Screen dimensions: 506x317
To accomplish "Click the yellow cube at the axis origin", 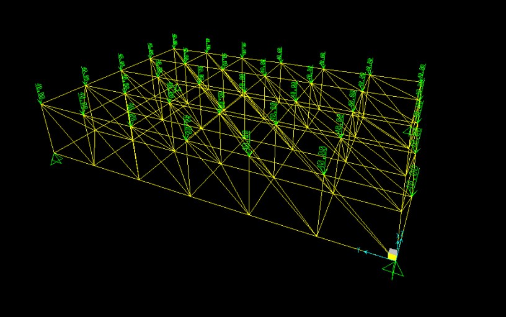I will click(392, 256).
